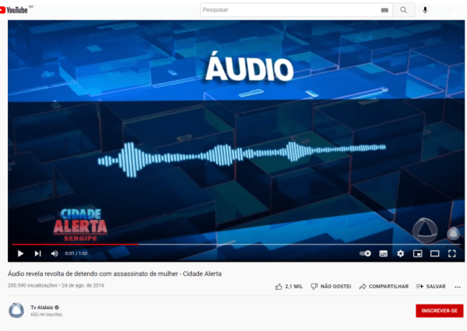Seek ahead on the video progress bar
The height and width of the screenshot is (331, 467).
point(272,245)
